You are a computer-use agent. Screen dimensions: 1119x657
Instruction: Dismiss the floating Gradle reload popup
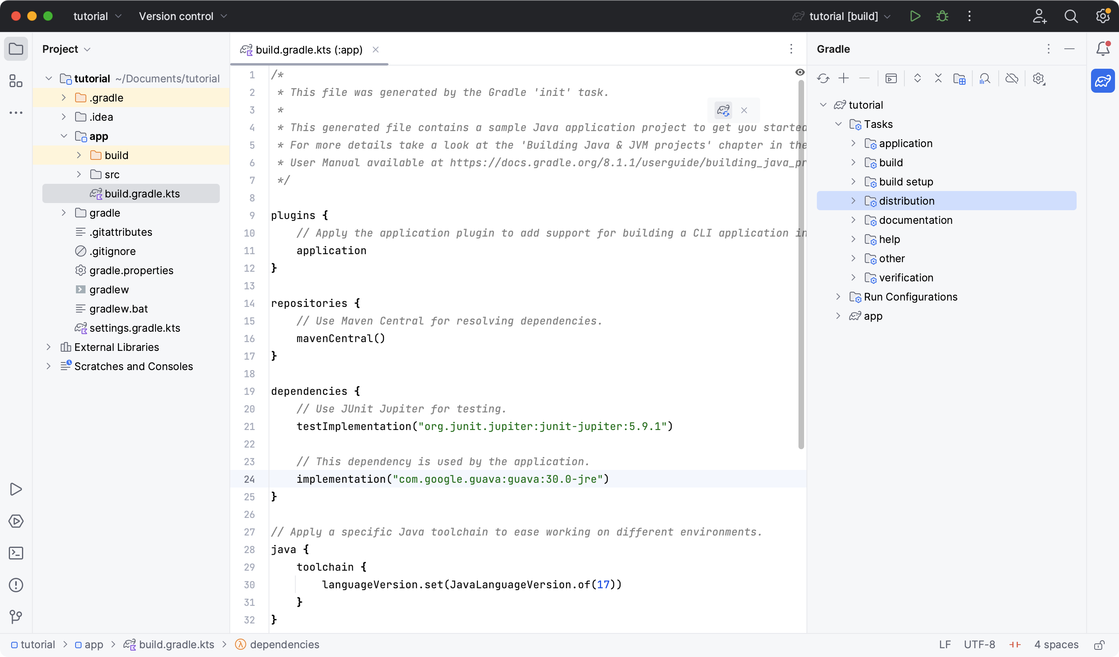(x=744, y=110)
